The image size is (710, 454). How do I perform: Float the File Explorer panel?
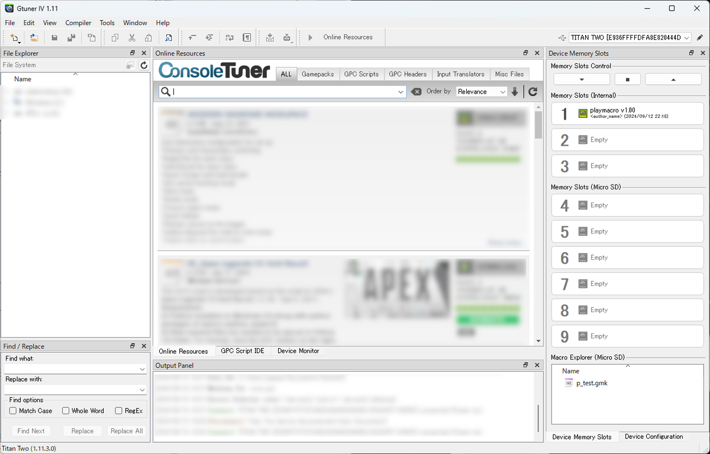[133, 53]
